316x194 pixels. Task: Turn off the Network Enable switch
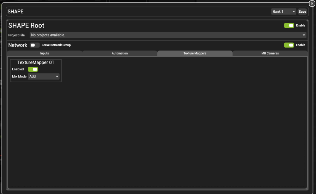click(289, 45)
